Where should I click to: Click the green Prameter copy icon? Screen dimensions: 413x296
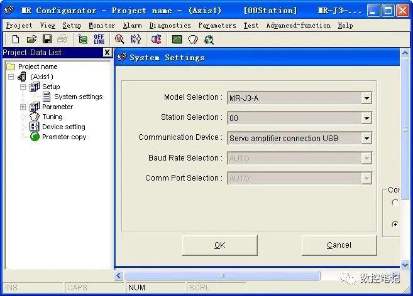pos(35,137)
